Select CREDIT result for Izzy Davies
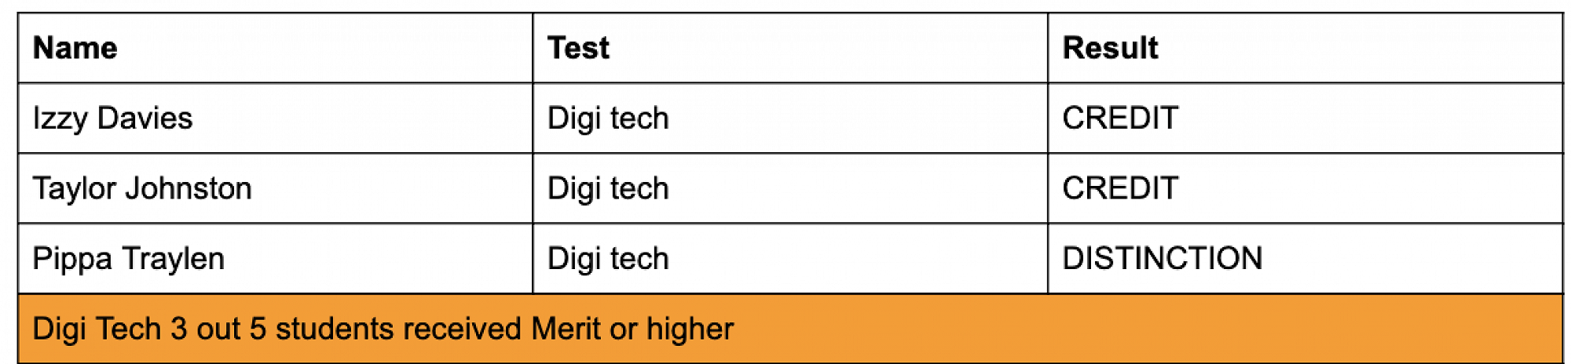The height and width of the screenshot is (364, 1571). coord(1120,118)
